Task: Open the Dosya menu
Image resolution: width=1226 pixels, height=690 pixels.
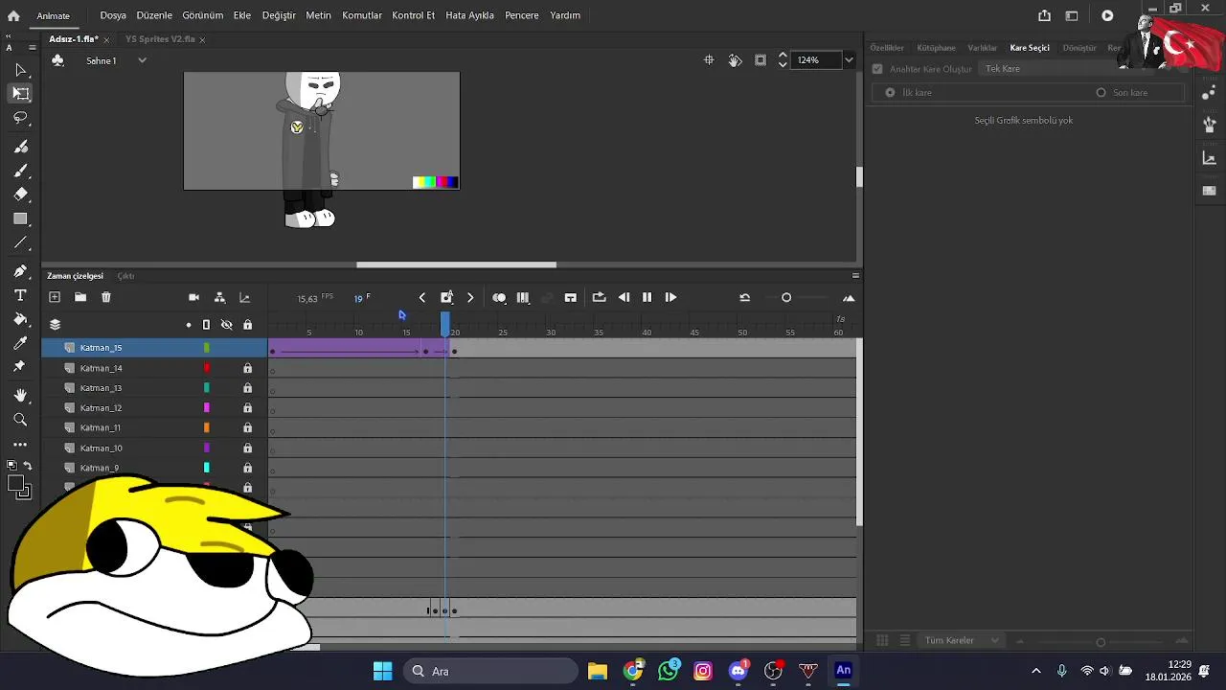Action: pos(113,15)
